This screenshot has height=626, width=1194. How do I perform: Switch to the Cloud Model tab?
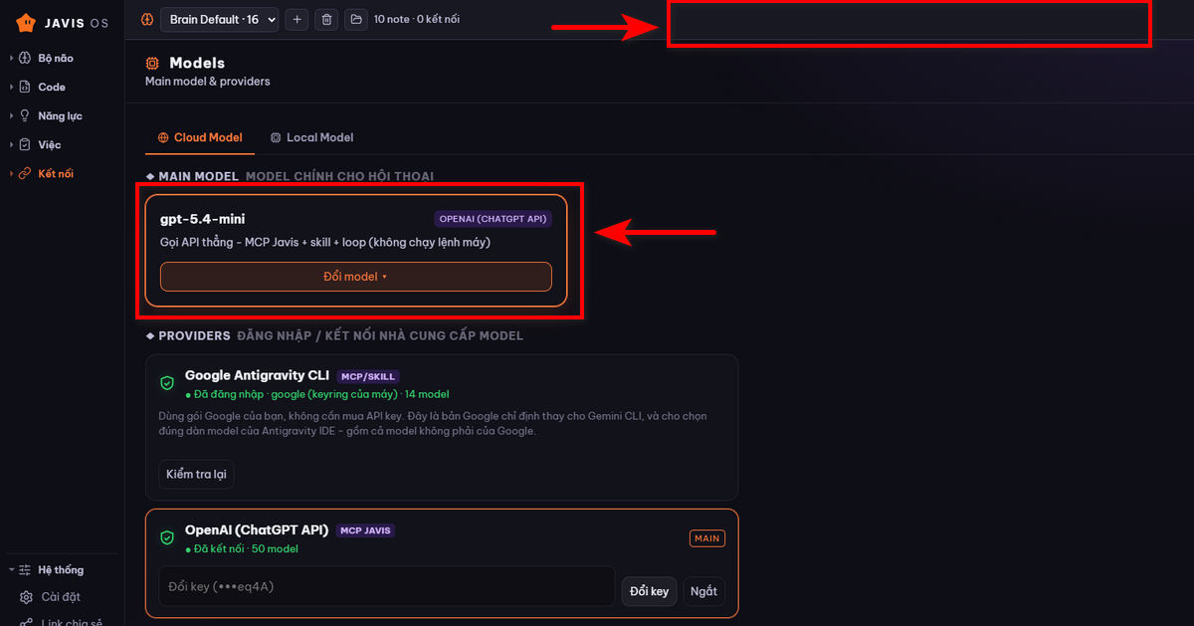200,137
